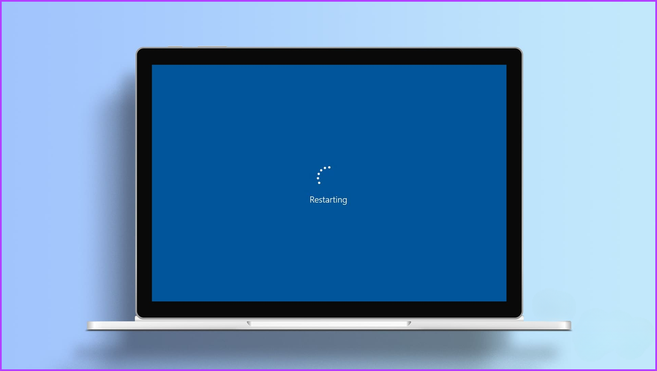This screenshot has width=657, height=371.
Task: Click the laptop's top bezel edge
Action: tap(328, 48)
